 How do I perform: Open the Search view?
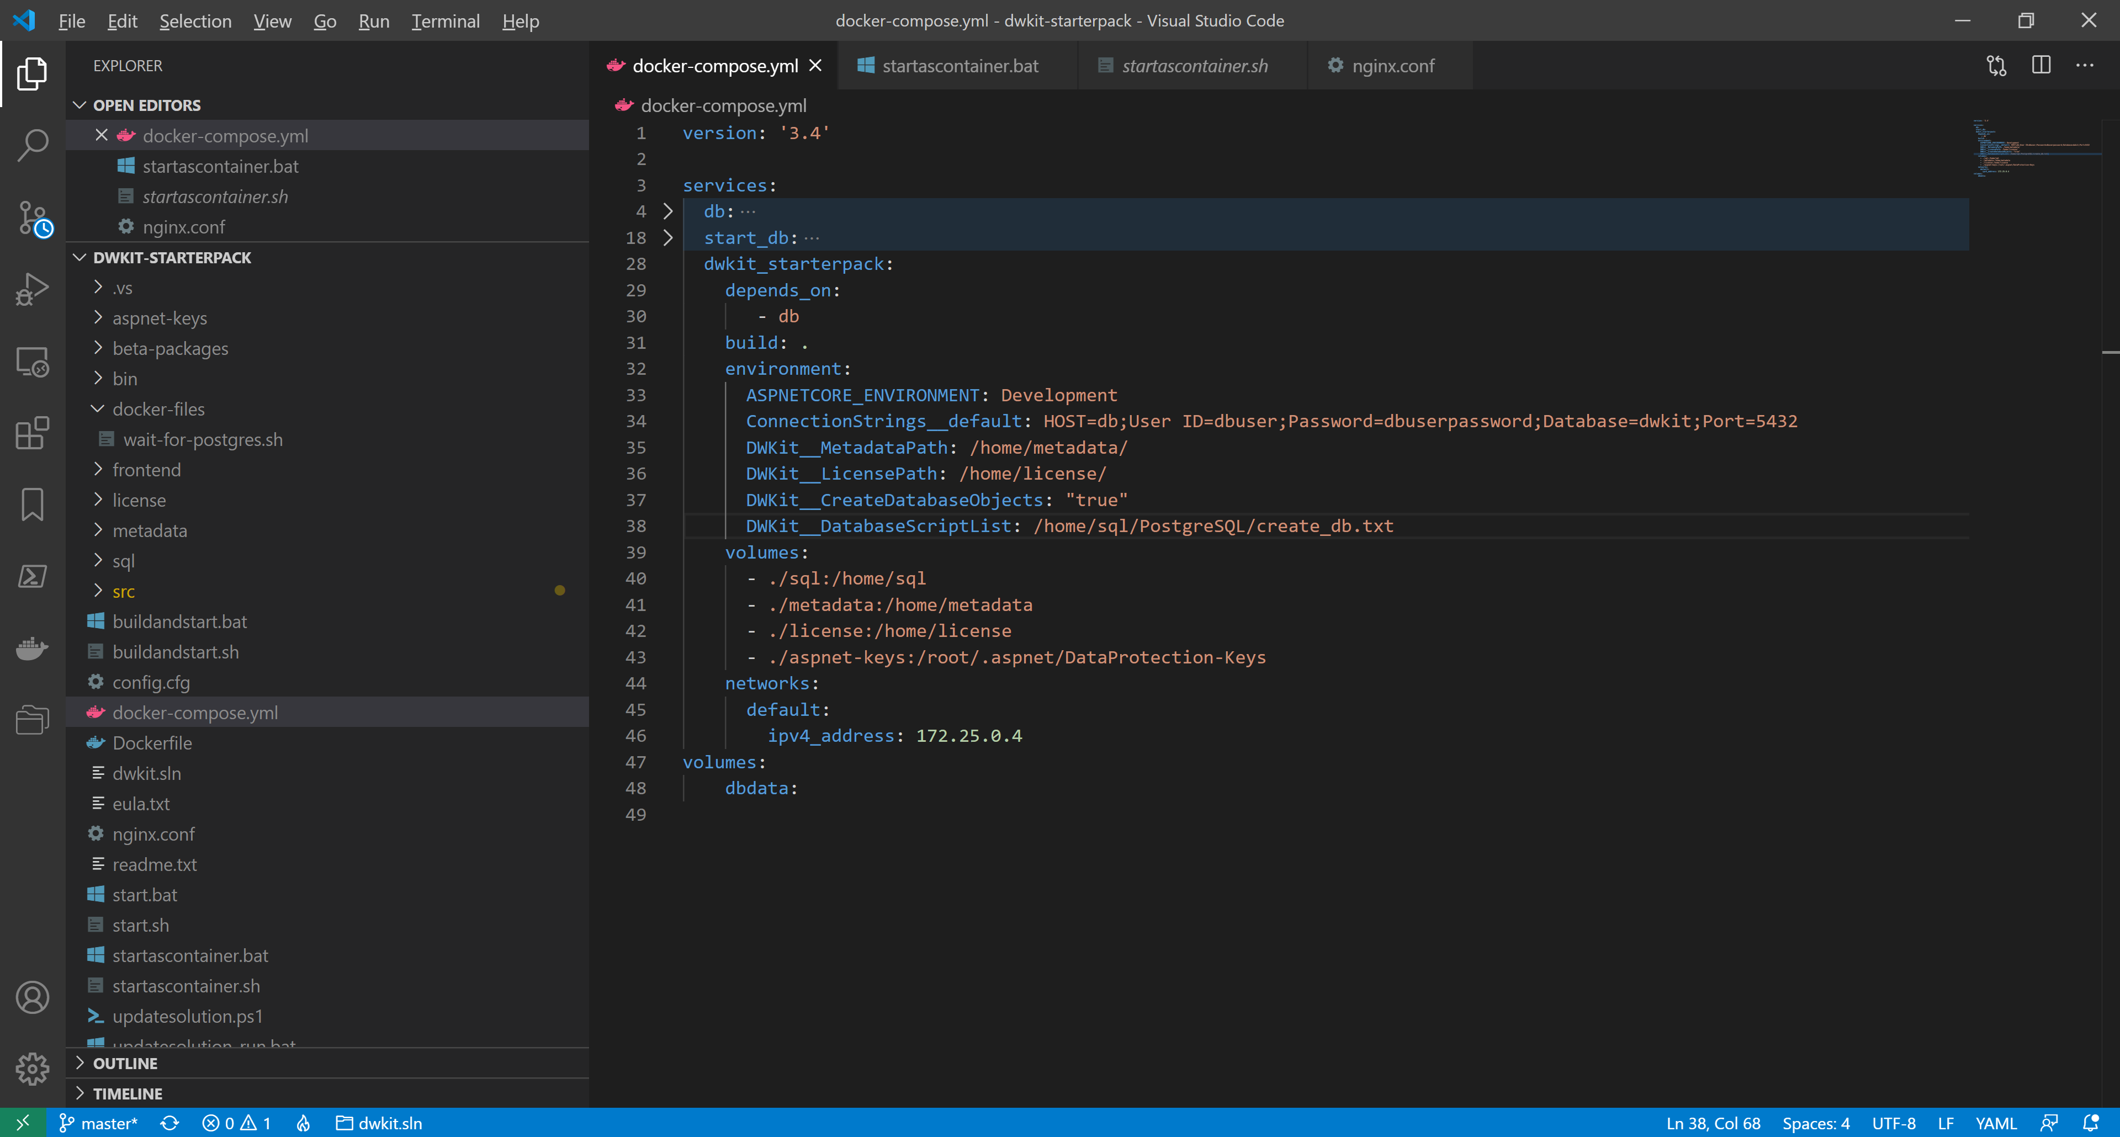point(32,145)
